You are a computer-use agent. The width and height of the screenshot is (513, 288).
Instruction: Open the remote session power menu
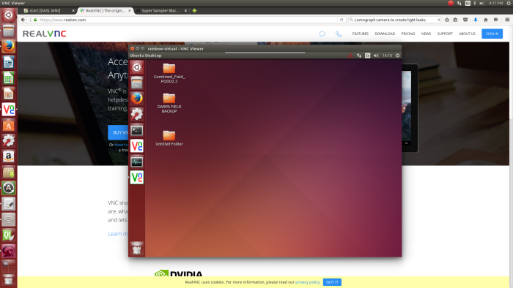(x=397, y=56)
